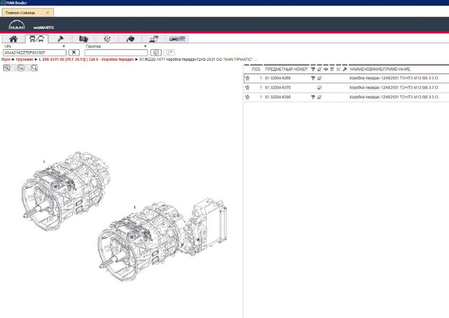
Task: Add part 81.32004-6269 to cart
Action: point(247,78)
